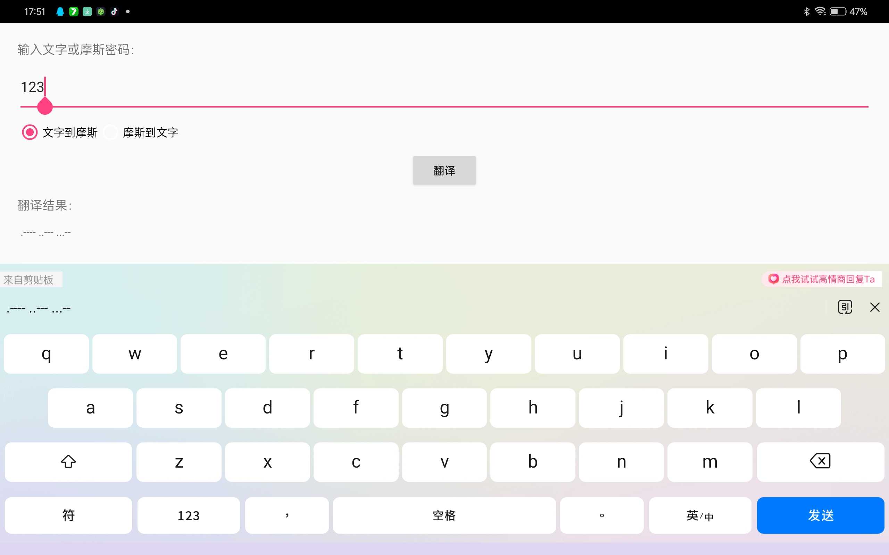Tap the battery indicator icon

pos(838,11)
